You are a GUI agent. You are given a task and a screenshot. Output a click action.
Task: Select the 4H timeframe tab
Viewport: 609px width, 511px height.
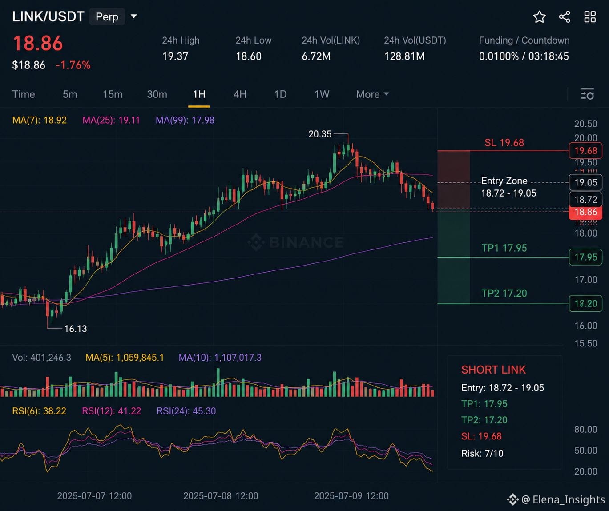click(x=240, y=94)
